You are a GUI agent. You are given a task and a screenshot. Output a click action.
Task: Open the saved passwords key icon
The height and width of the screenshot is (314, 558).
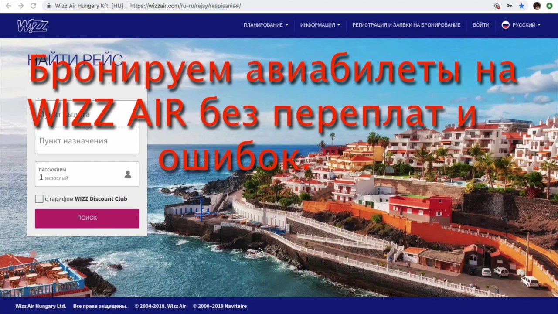[x=509, y=6]
